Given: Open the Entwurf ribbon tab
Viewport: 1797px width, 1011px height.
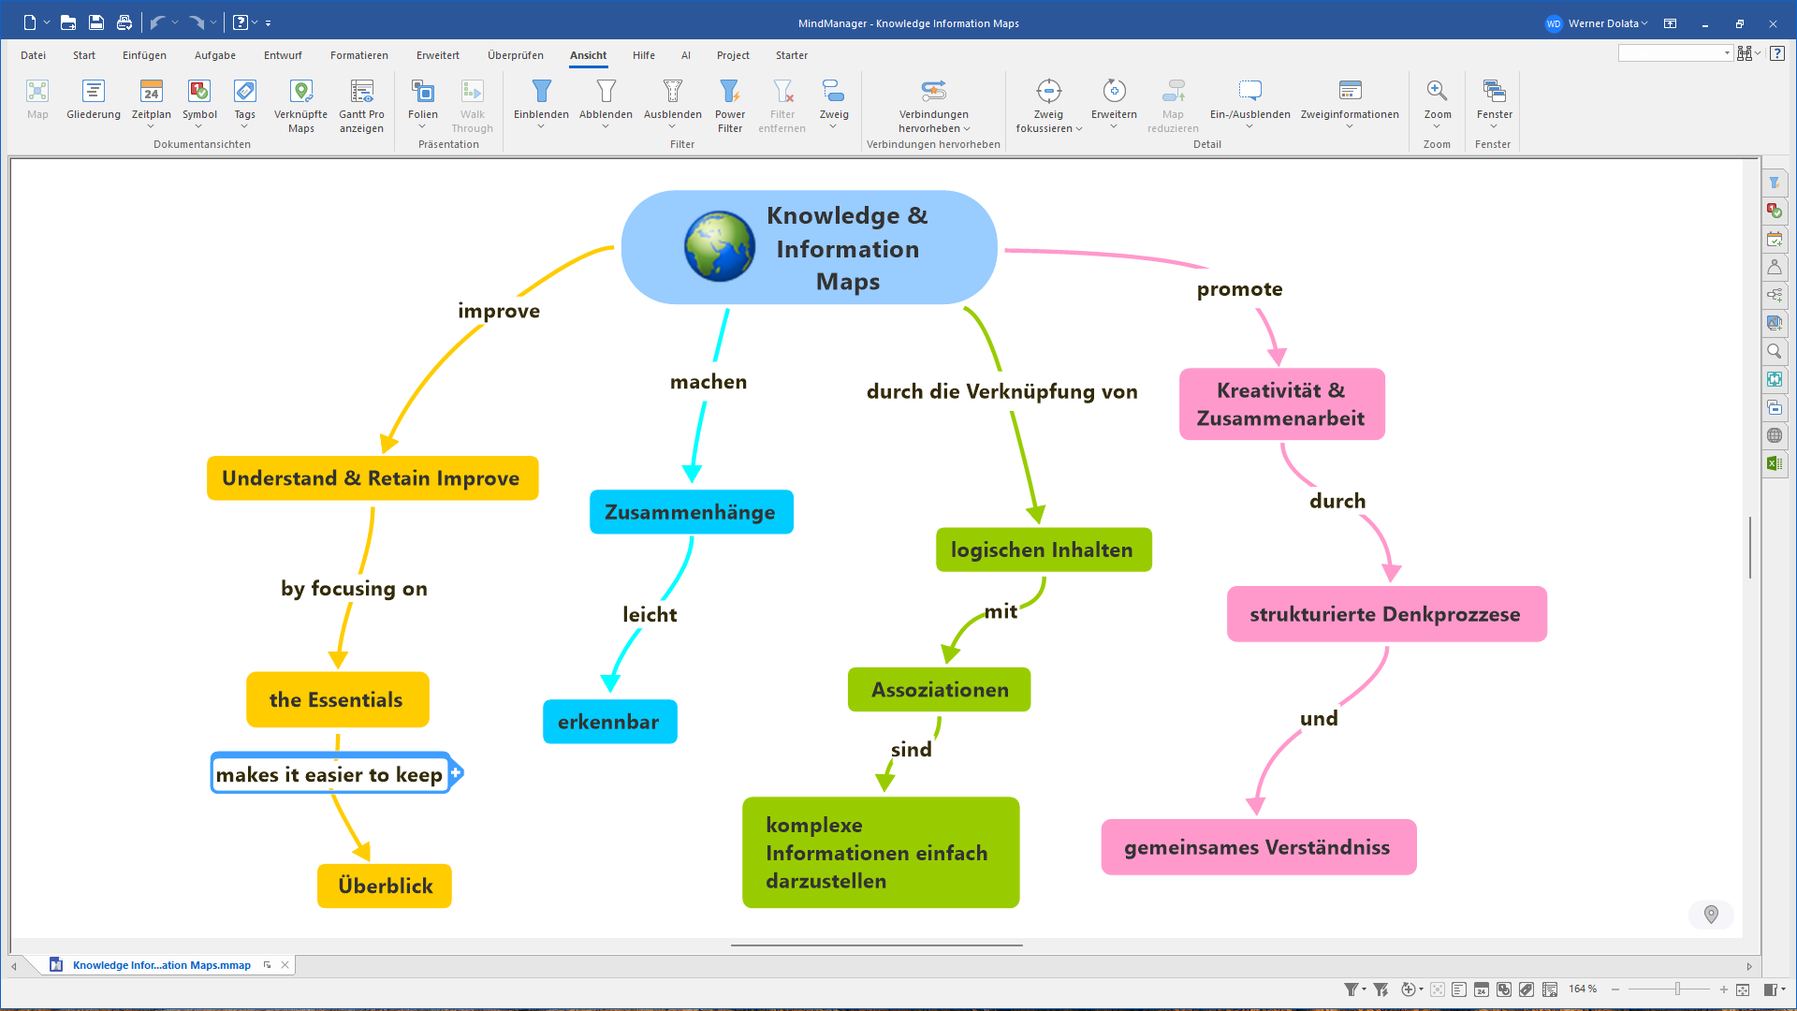Looking at the screenshot, I should [283, 55].
